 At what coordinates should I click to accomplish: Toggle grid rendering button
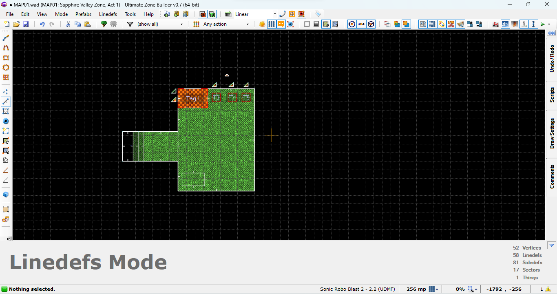pos(272,24)
